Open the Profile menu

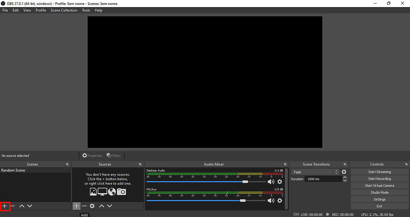[x=41, y=10]
